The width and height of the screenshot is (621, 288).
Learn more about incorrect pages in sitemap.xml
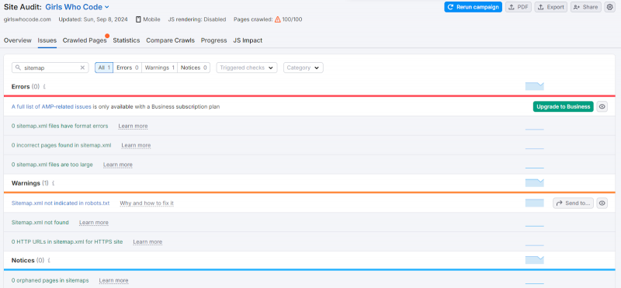(x=137, y=145)
